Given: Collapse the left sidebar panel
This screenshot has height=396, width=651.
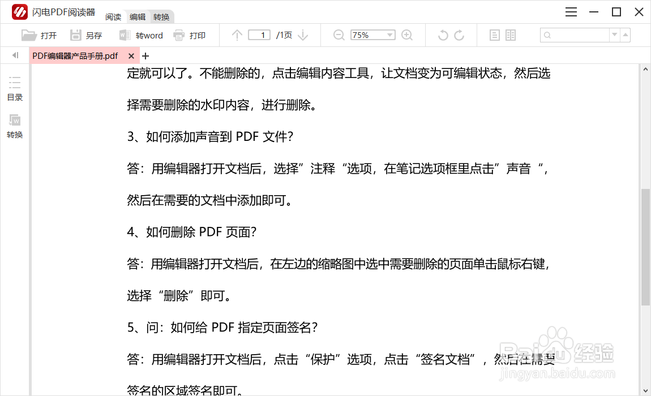Looking at the screenshot, I should point(15,55).
